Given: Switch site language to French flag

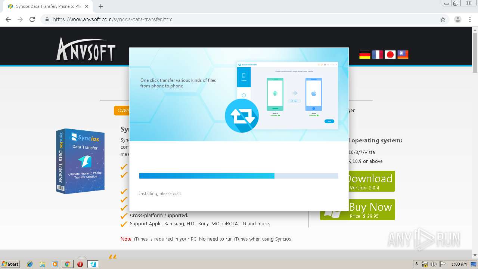Looking at the screenshot, I should (378, 55).
